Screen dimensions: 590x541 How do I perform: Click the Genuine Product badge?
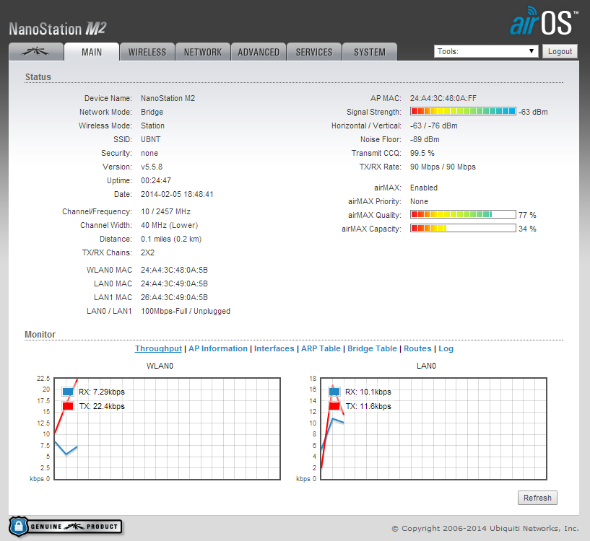pos(66,527)
